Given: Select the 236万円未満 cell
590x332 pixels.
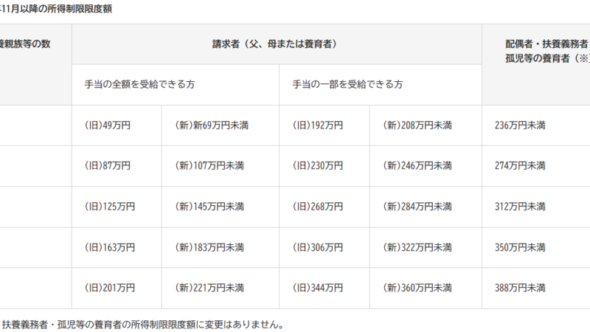Looking at the screenshot, I should point(520,125).
